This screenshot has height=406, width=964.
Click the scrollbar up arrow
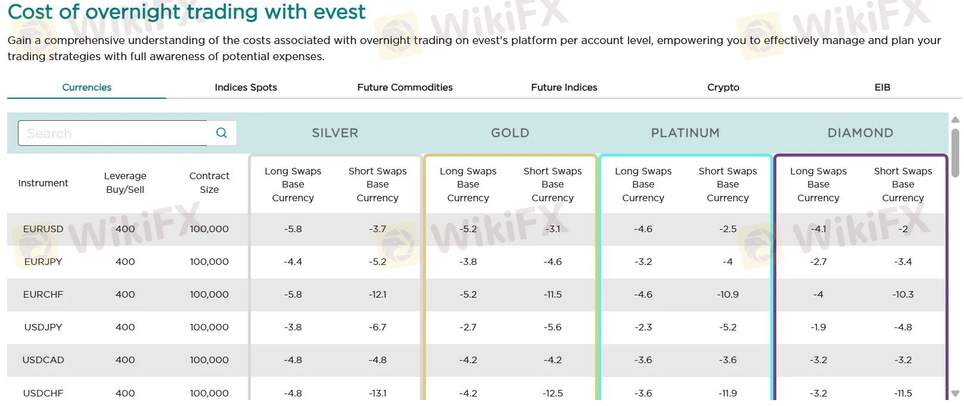(955, 120)
